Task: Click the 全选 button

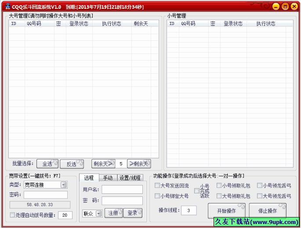Action: (x=47, y=164)
